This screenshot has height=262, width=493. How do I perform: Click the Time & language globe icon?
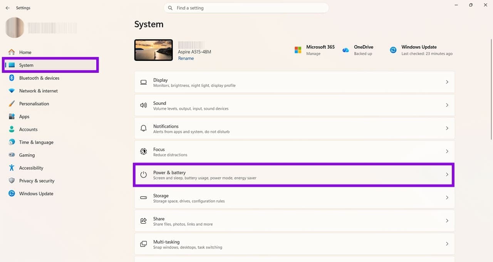(x=12, y=142)
